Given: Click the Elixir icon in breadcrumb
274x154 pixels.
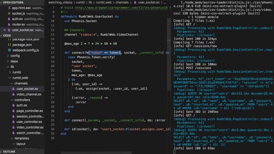Looking at the screenshot, I should click(x=135, y=3).
